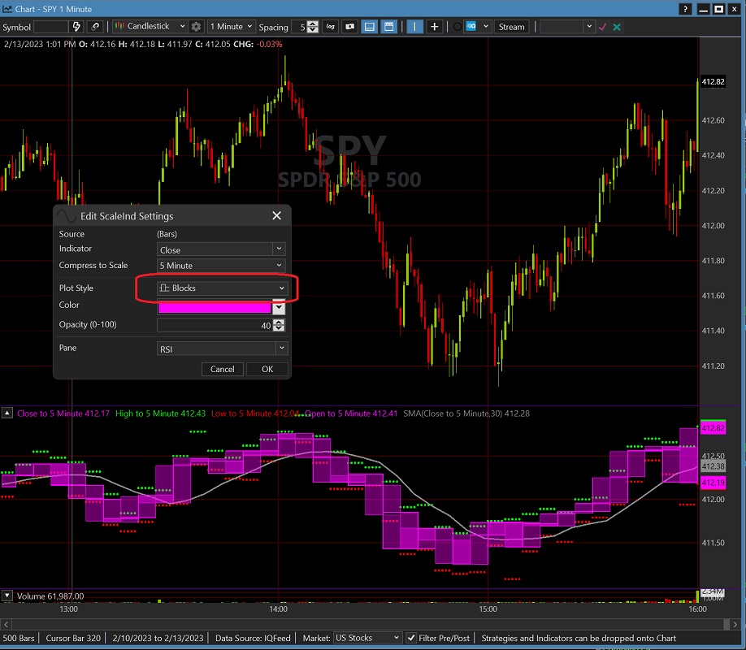Click the Symbol input field
Screen dimensions: 746x650
pyautogui.click(x=50, y=27)
